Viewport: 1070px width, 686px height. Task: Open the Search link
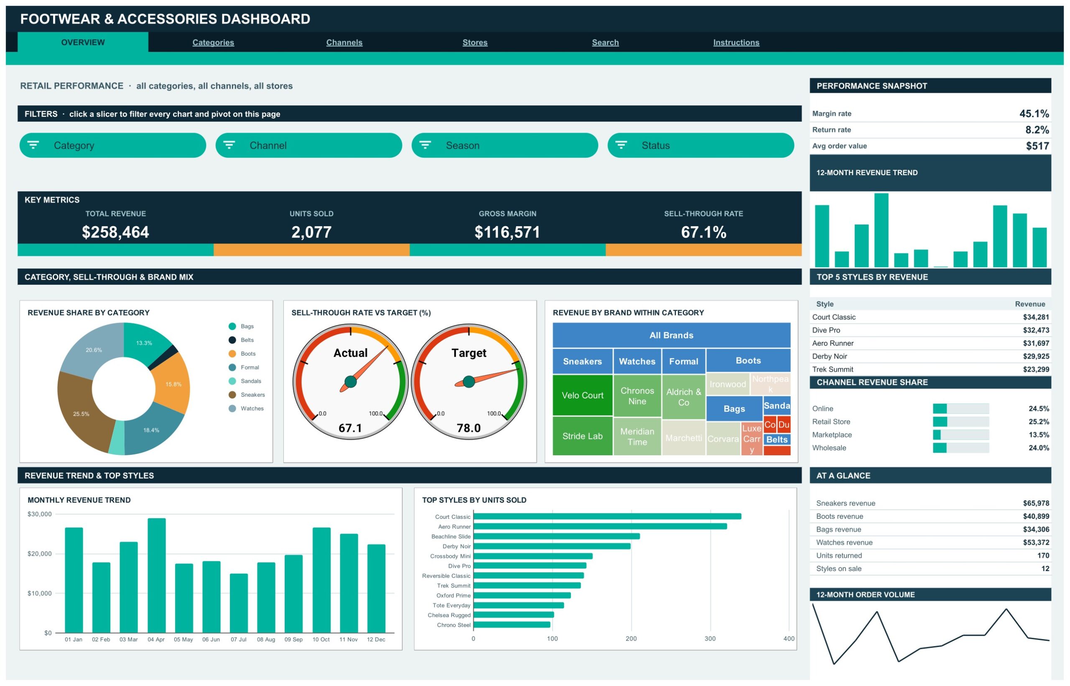pos(605,42)
